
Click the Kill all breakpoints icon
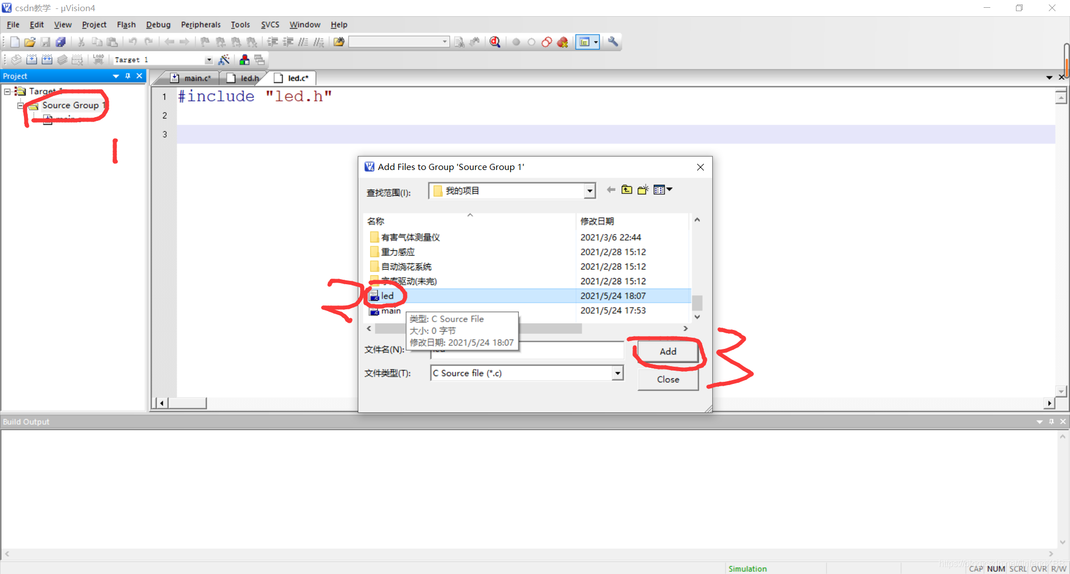[x=563, y=42]
